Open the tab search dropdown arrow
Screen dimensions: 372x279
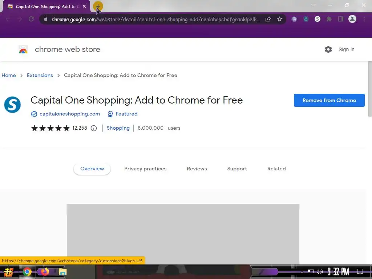(314, 5)
